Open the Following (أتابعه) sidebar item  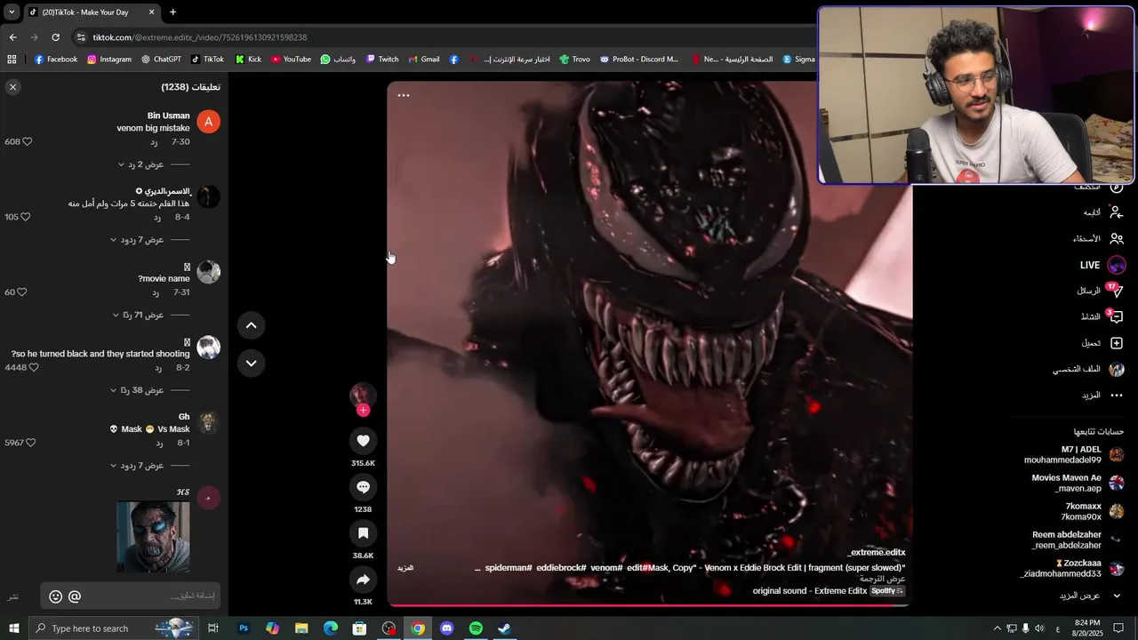(1103, 212)
